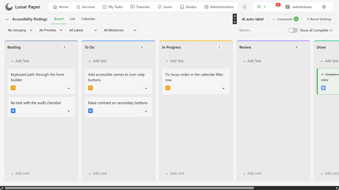The width and height of the screenshot is (339, 190).
Task: Go back using the arrow beside Accessibility findings
Action: click(7, 19)
